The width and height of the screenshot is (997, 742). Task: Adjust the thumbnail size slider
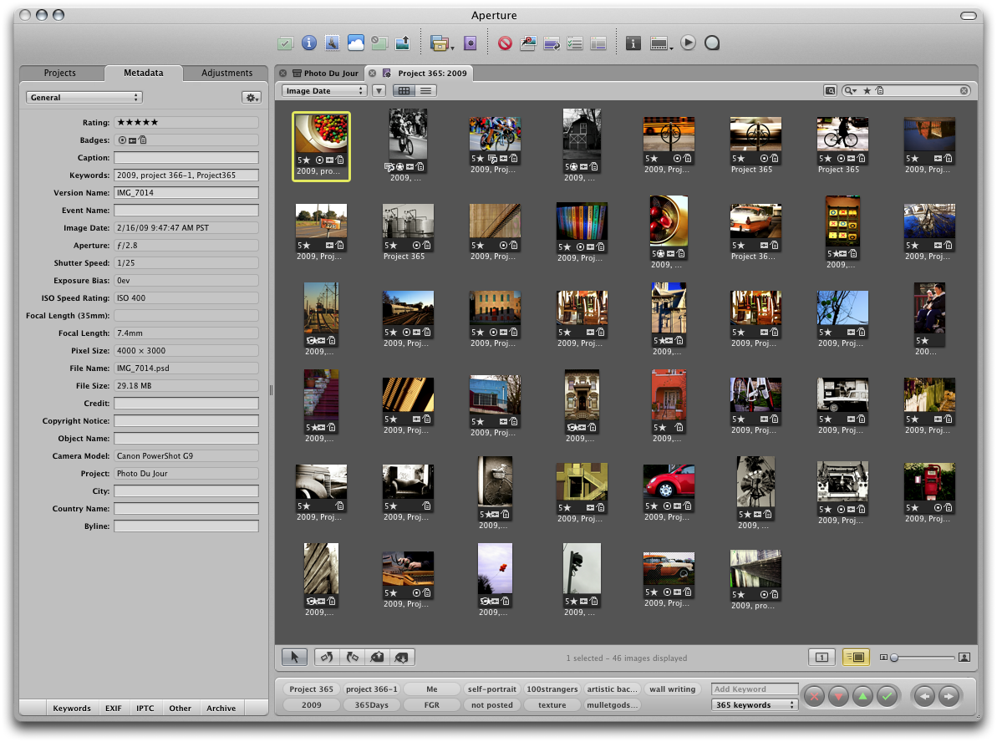pos(894,658)
